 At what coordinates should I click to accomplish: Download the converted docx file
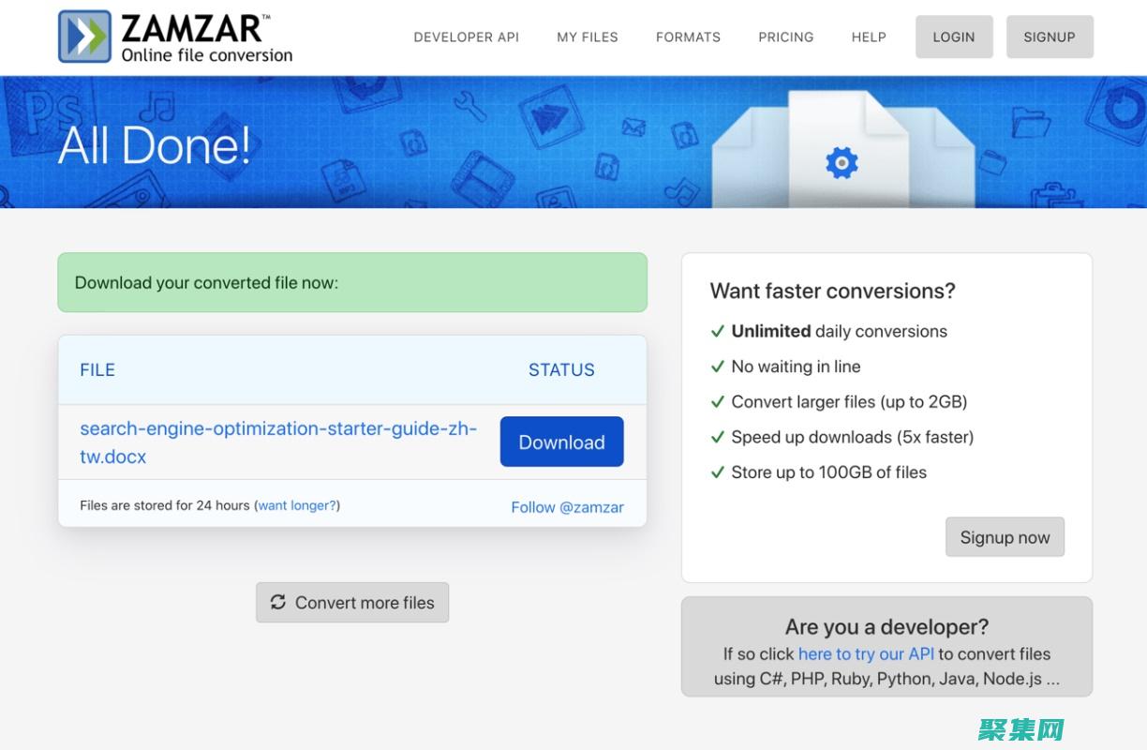[561, 442]
